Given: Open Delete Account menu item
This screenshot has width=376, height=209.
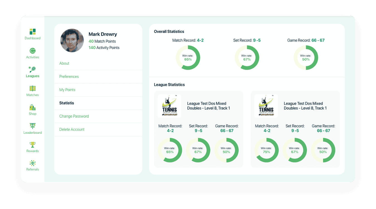Looking at the screenshot, I should [x=98, y=129].
